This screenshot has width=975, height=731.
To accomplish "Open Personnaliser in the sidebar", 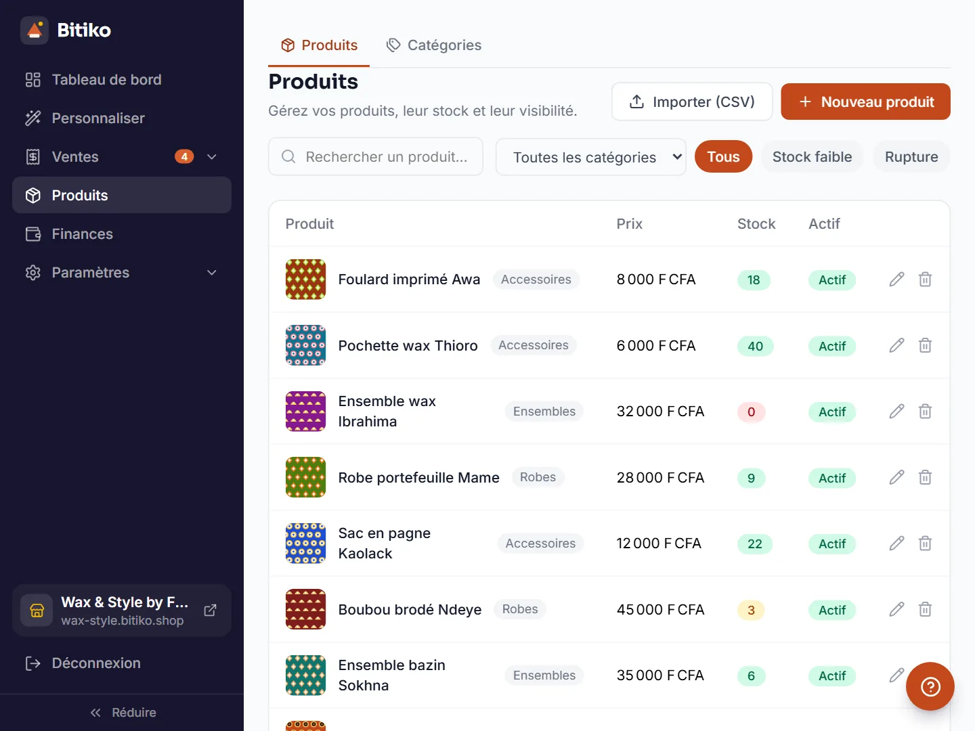I will point(122,118).
